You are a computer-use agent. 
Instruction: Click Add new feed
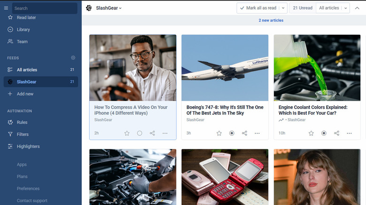pyautogui.click(x=25, y=94)
